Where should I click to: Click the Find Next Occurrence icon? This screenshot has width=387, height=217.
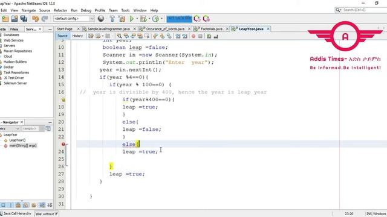(x=133, y=36)
